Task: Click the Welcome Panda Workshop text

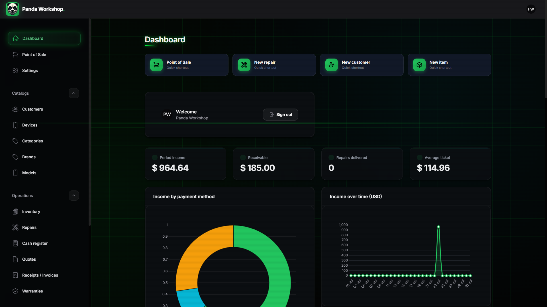Action: [192, 115]
